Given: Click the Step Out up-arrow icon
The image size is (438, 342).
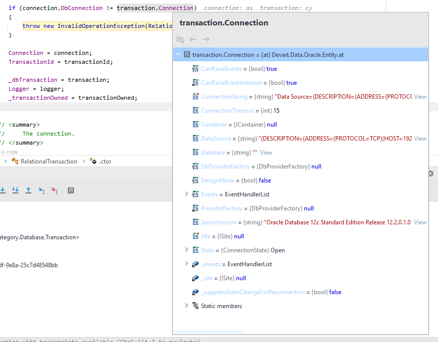Looking at the screenshot, I should (28, 190).
